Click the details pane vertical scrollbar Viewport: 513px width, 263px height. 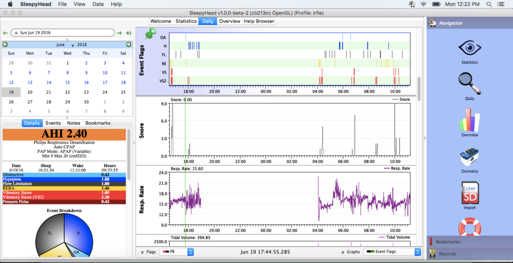point(129,155)
